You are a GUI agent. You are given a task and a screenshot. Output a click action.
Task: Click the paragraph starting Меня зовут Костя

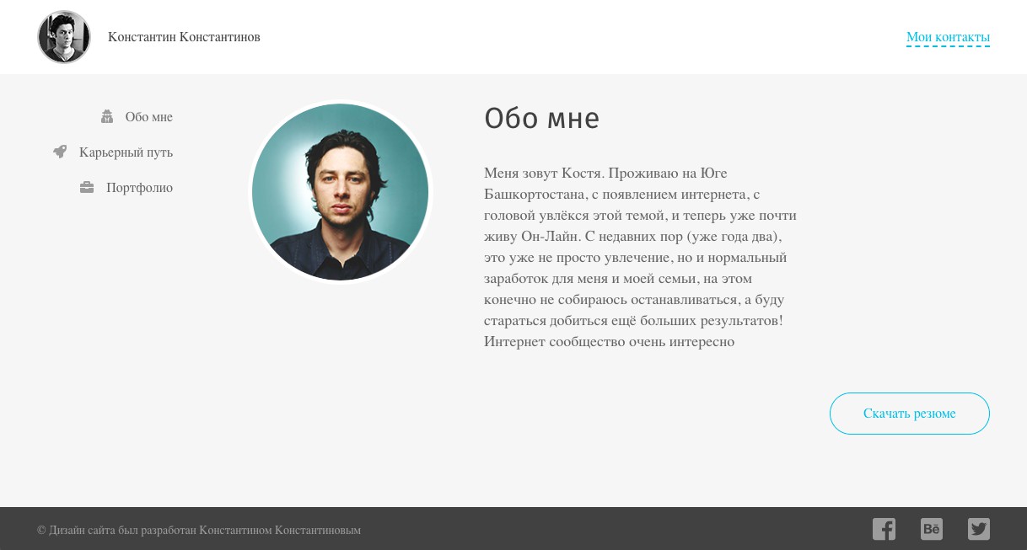coord(640,258)
